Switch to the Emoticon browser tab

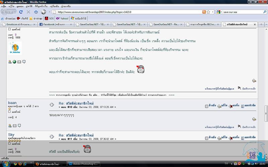pyautogui.click(x=18, y=24)
